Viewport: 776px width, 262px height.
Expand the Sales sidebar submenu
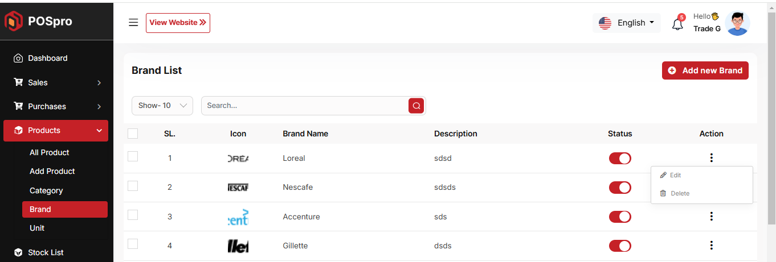click(x=56, y=82)
